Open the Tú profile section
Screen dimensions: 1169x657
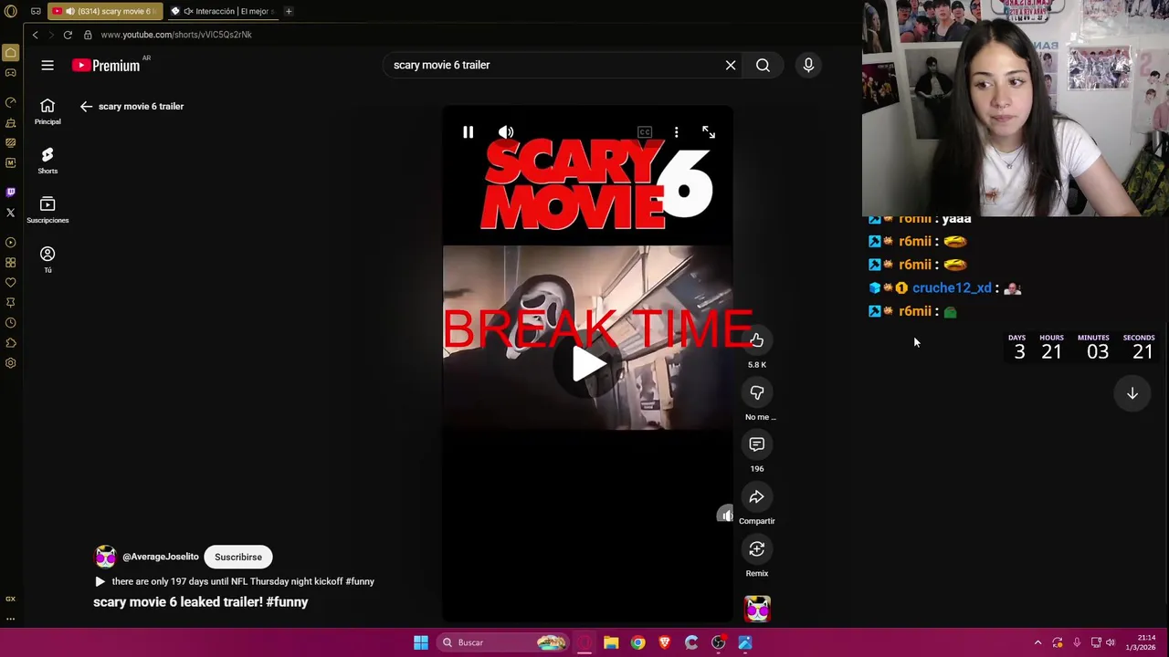pos(47,259)
